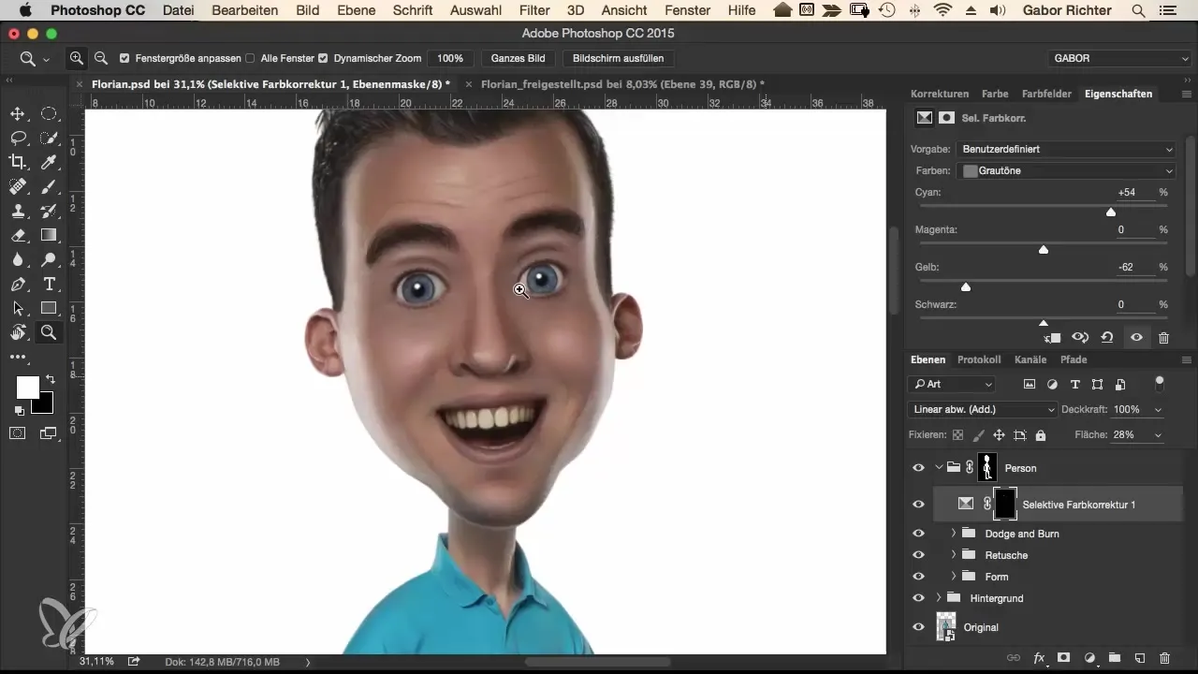This screenshot has width=1198, height=674.
Task: Open the blend mode dropdown
Action: click(983, 410)
